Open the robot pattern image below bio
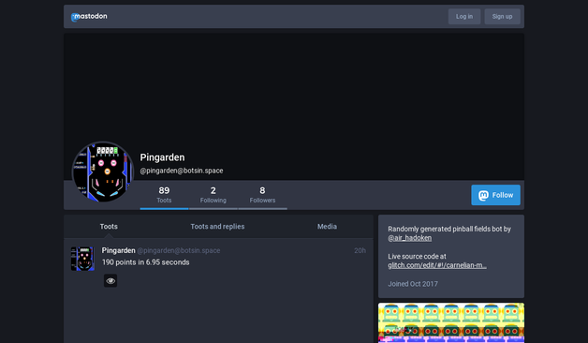Image resolution: width=588 pixels, height=343 pixels. click(x=451, y=322)
